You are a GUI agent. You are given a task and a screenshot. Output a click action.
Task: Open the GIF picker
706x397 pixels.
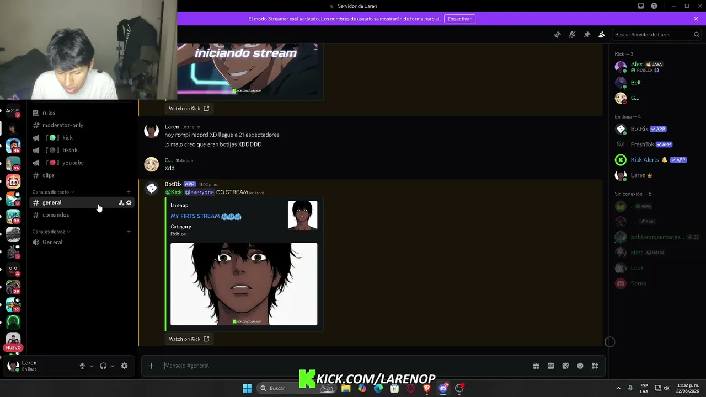point(550,366)
